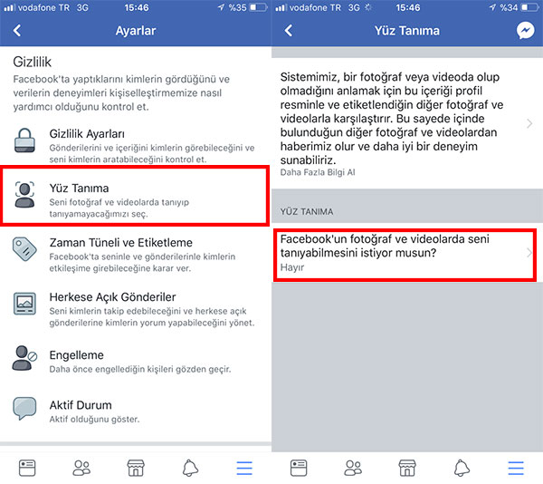Screen dimensions: 543x484
Task: Tap the back arrow on Yüz Tanıma screen
Action: pyautogui.click(x=289, y=31)
